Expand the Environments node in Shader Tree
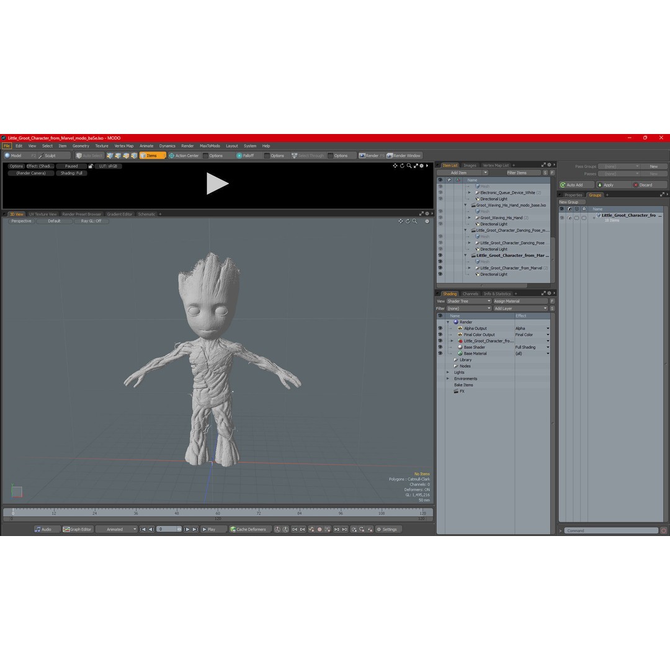 click(x=448, y=378)
